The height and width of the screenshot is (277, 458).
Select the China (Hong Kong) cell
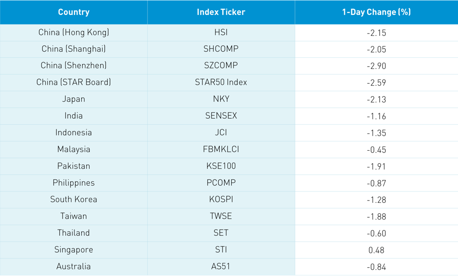pyautogui.click(x=74, y=33)
